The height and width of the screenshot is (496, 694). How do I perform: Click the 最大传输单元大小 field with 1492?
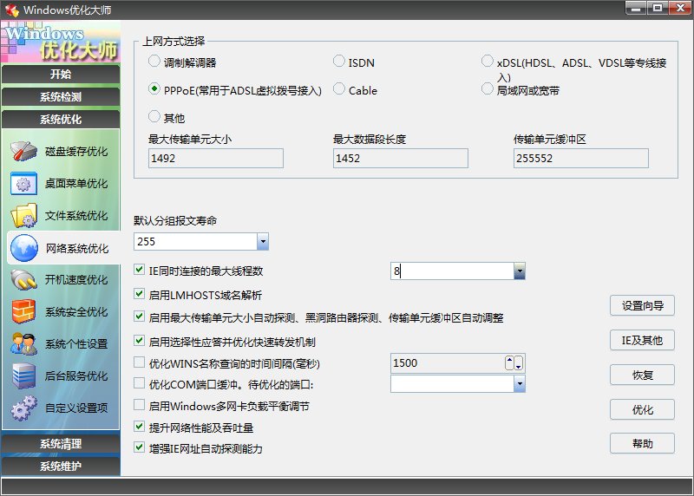216,159
